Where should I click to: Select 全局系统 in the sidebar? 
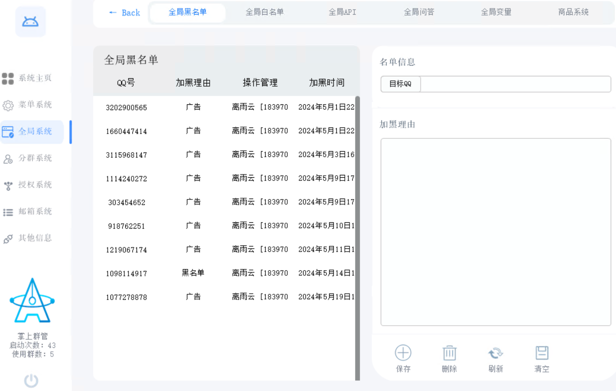click(32, 132)
